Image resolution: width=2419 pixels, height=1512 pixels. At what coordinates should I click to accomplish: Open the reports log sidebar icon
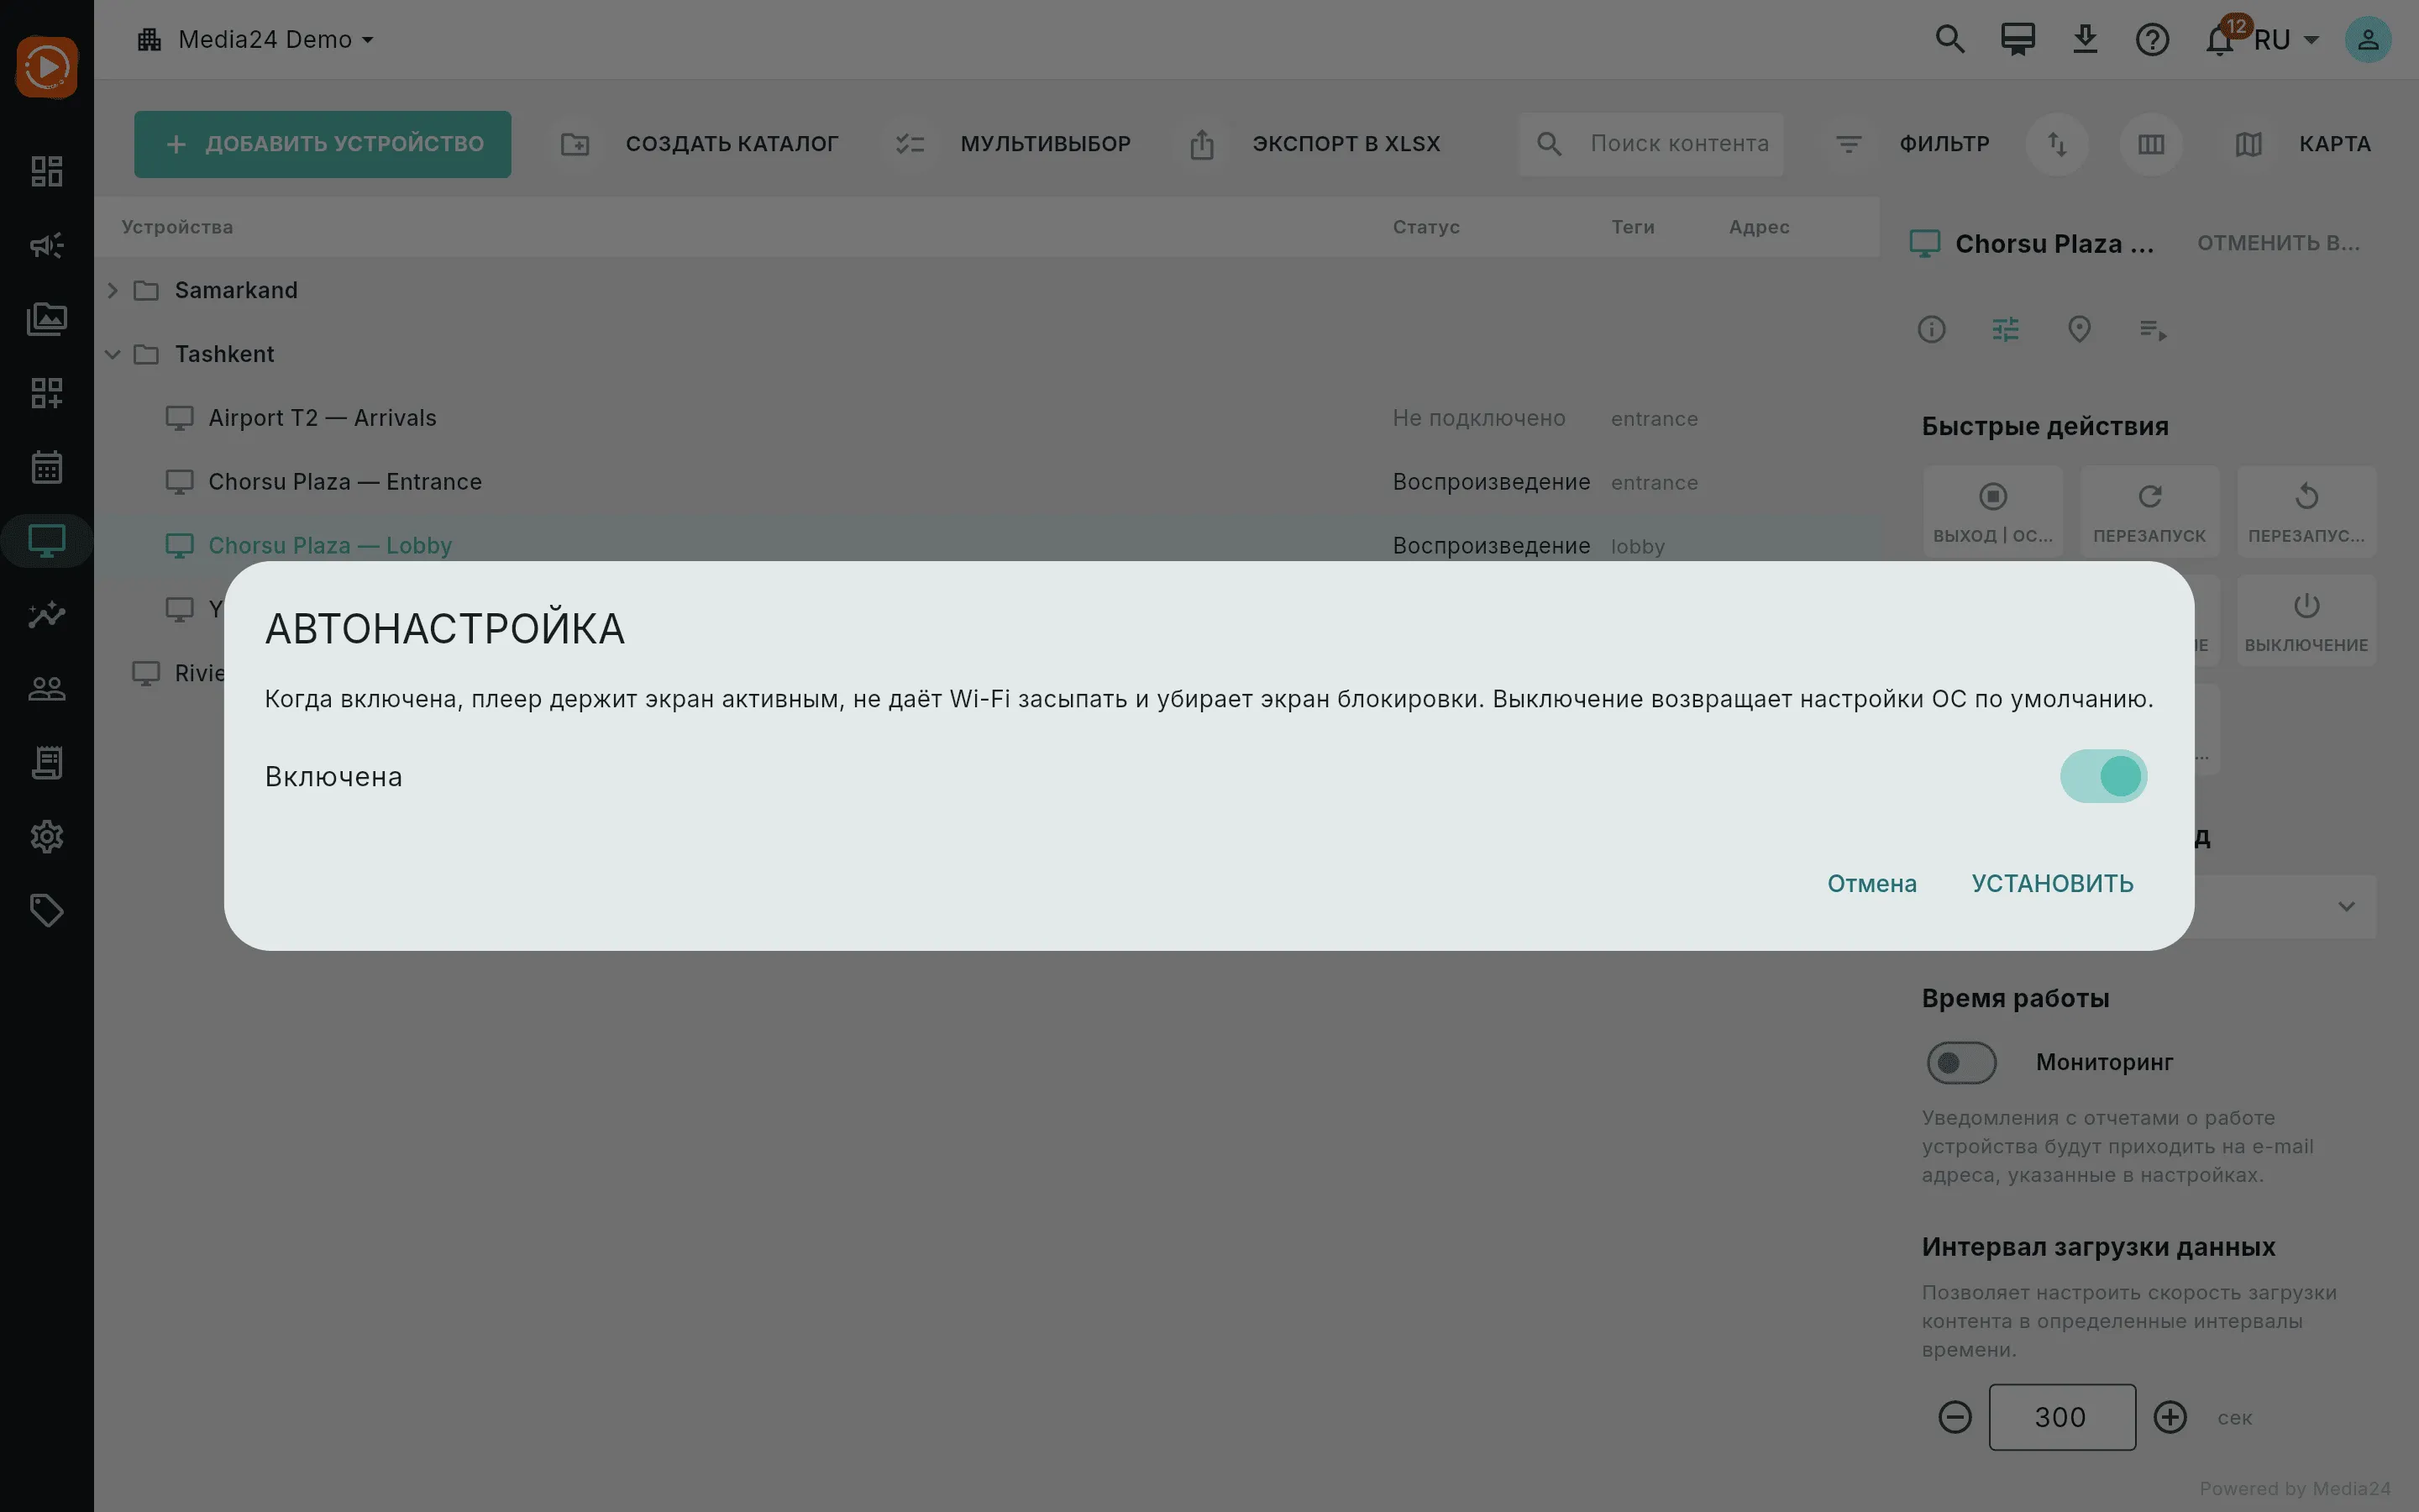(47, 763)
